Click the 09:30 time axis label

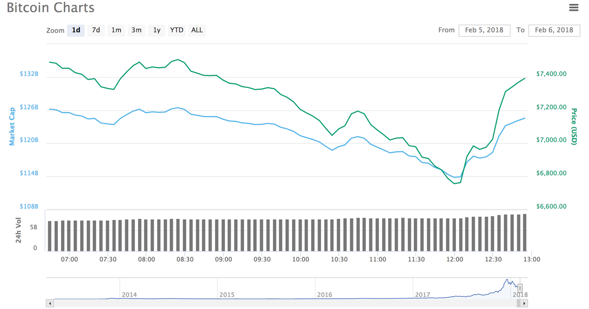[x=262, y=259]
